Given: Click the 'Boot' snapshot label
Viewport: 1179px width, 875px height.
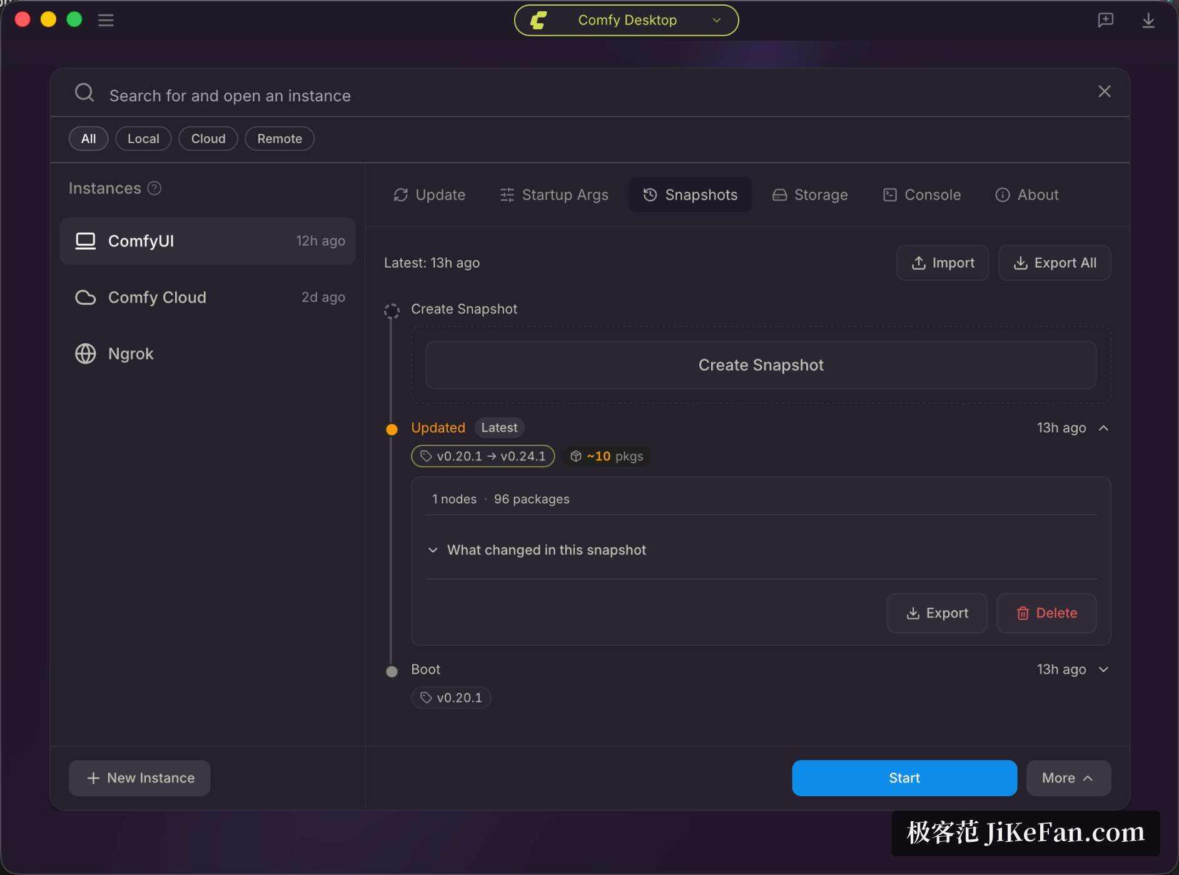Looking at the screenshot, I should pos(425,669).
